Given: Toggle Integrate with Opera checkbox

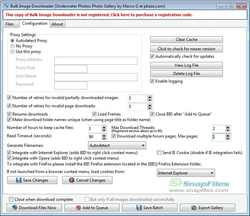Looking at the screenshot, I should pos(9,158).
